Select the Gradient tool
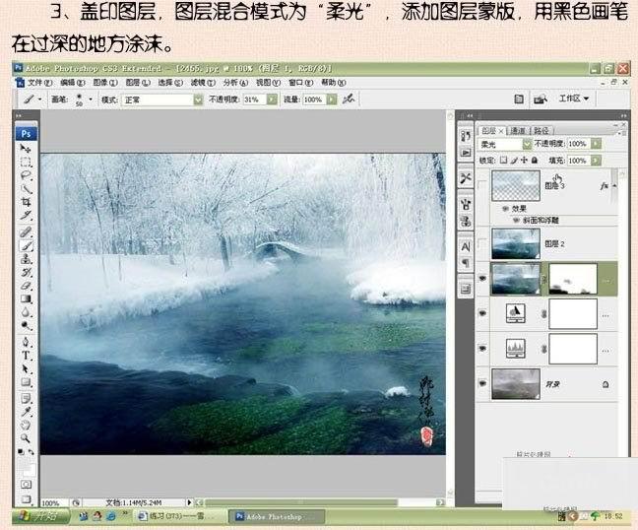This screenshot has width=638, height=530. click(26, 299)
